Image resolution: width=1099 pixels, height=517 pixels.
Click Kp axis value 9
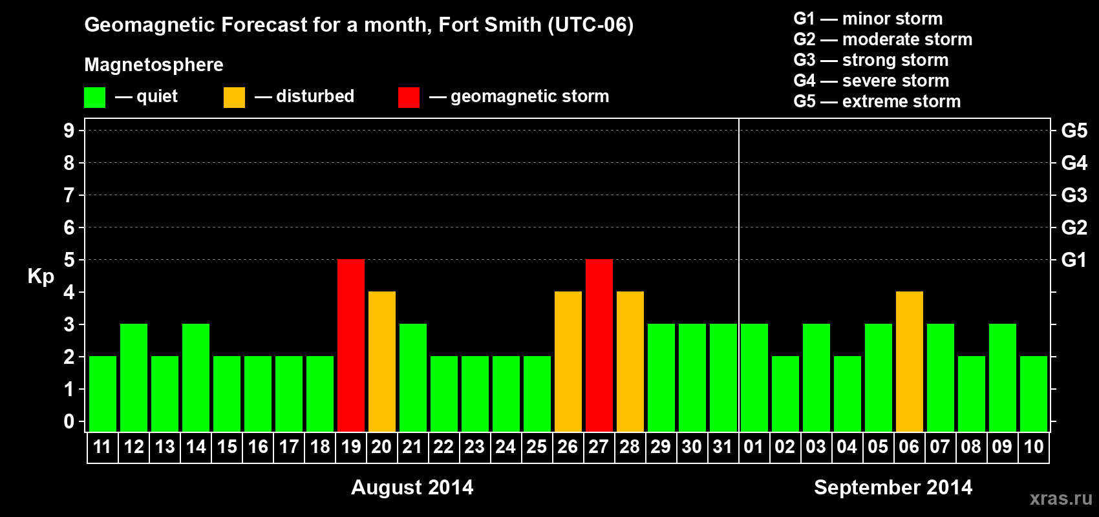69,131
